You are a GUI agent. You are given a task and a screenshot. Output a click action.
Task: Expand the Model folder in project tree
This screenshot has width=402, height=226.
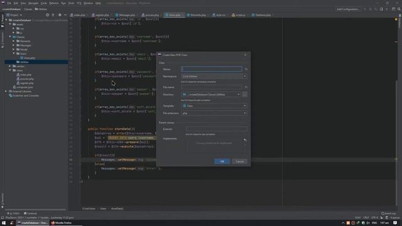coord(14,50)
